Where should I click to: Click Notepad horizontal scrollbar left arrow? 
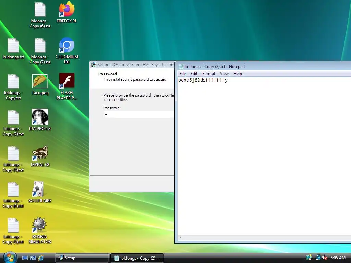click(180, 238)
